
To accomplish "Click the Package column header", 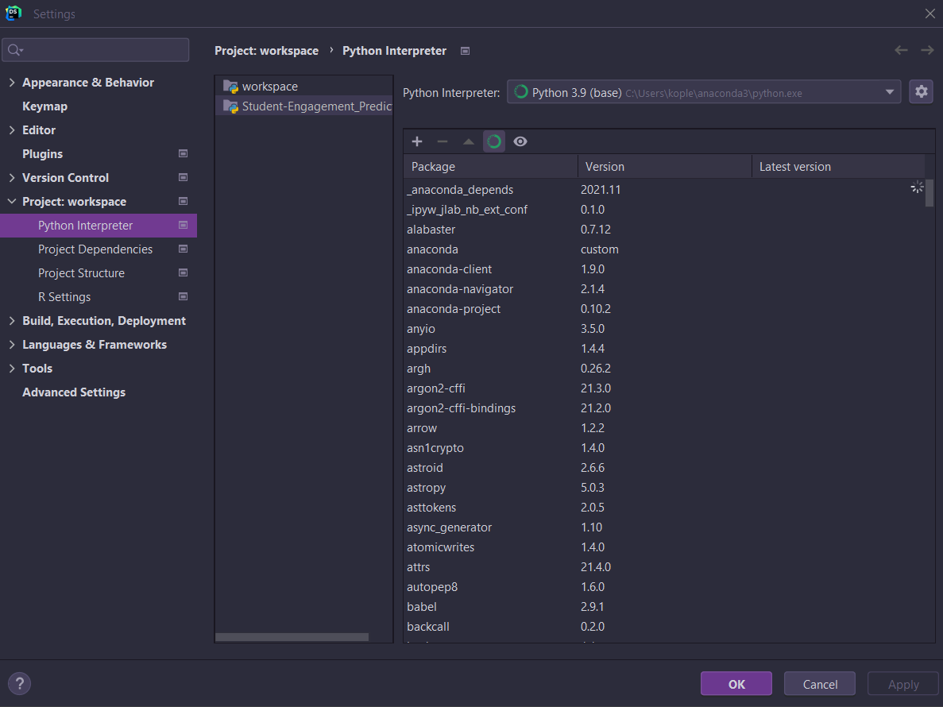I will coord(490,167).
